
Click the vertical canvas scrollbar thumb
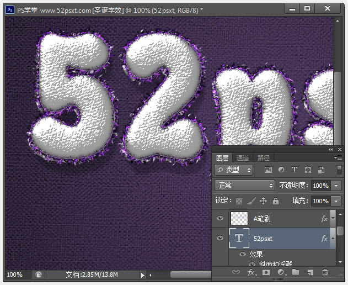click(338, 108)
